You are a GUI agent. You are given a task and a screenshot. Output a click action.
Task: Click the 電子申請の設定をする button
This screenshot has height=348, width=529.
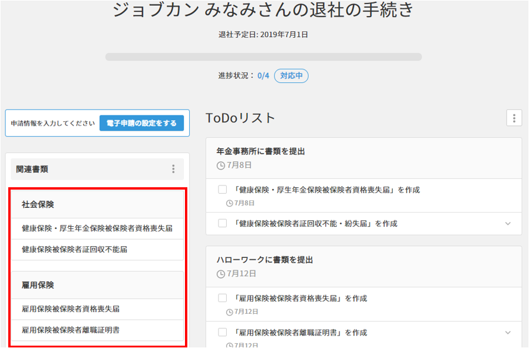pos(141,123)
